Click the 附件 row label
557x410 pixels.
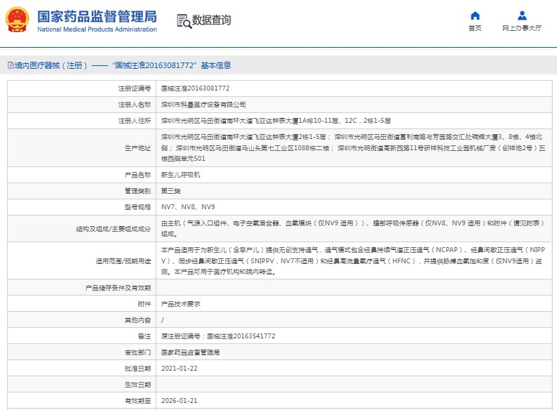click(x=145, y=304)
